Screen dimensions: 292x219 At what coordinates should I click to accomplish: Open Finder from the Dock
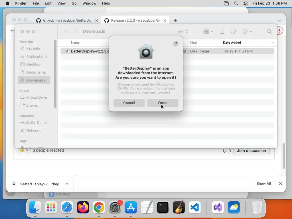pyautogui.click(x=35, y=207)
